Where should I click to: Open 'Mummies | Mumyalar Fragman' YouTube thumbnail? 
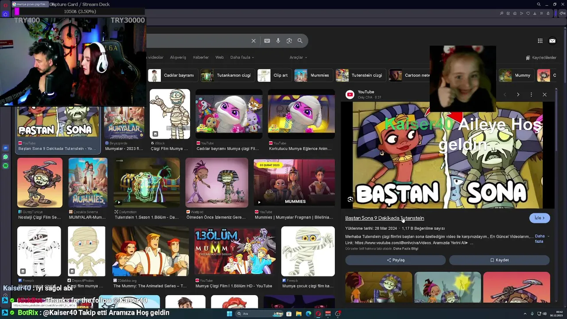click(294, 183)
